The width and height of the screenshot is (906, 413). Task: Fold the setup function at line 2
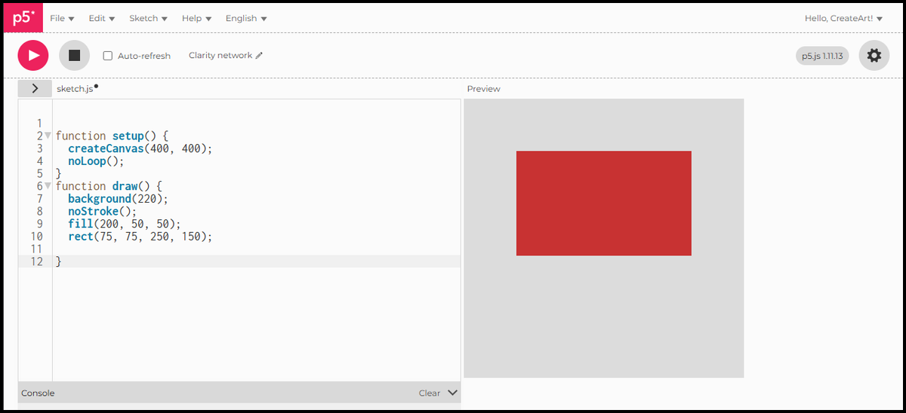48,136
